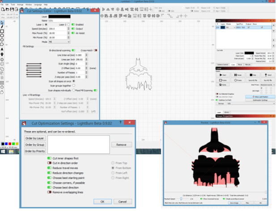
Task: Click the rubber-band circle Frame button
Action: (x=238, y=80)
